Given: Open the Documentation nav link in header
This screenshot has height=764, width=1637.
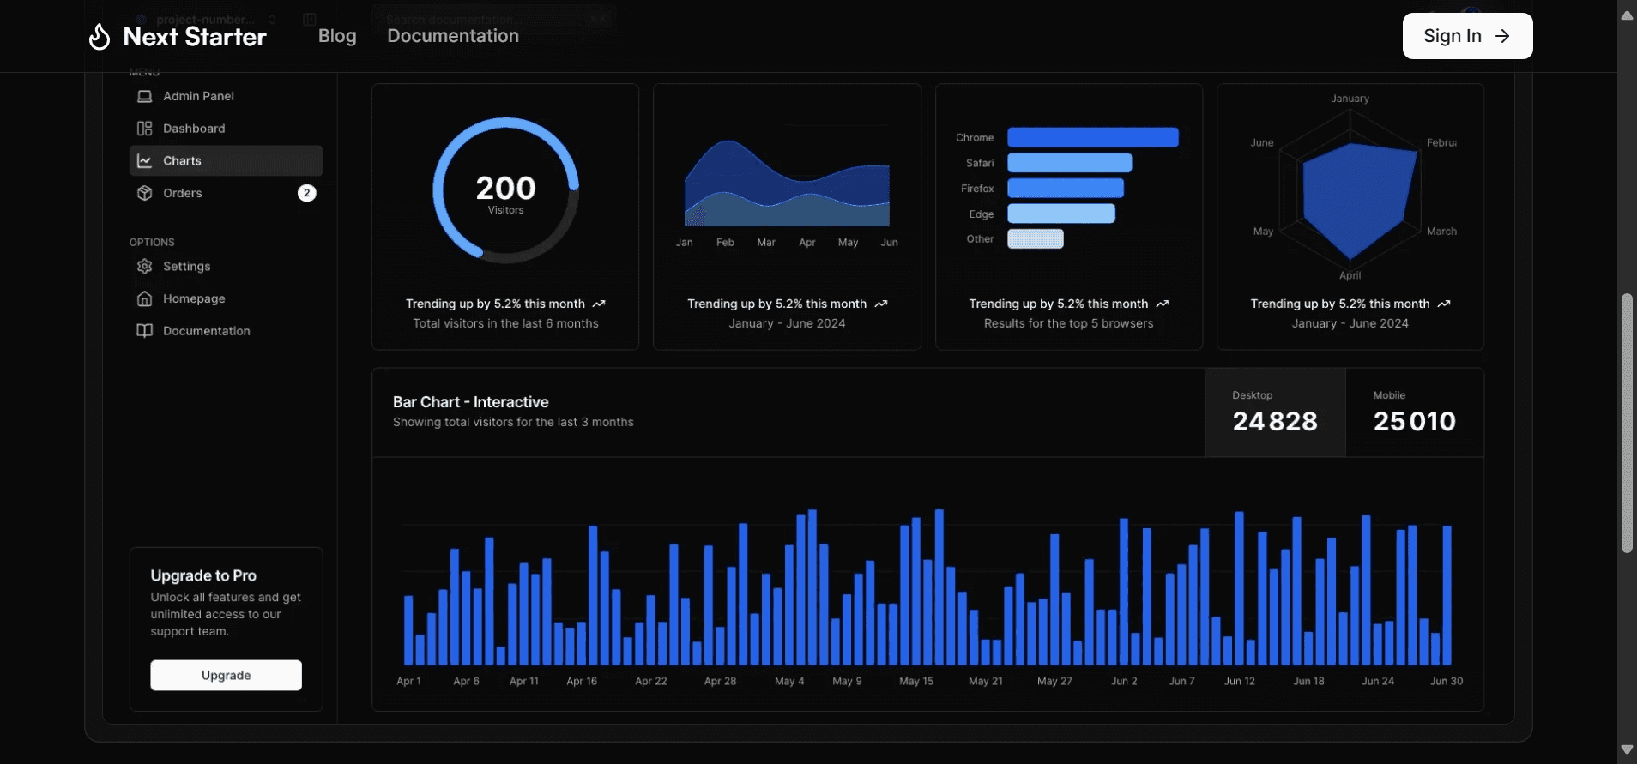Looking at the screenshot, I should click(x=453, y=36).
